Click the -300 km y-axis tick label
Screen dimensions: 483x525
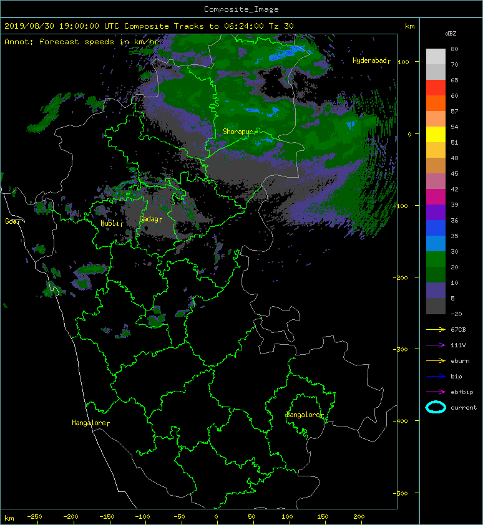(x=401, y=349)
